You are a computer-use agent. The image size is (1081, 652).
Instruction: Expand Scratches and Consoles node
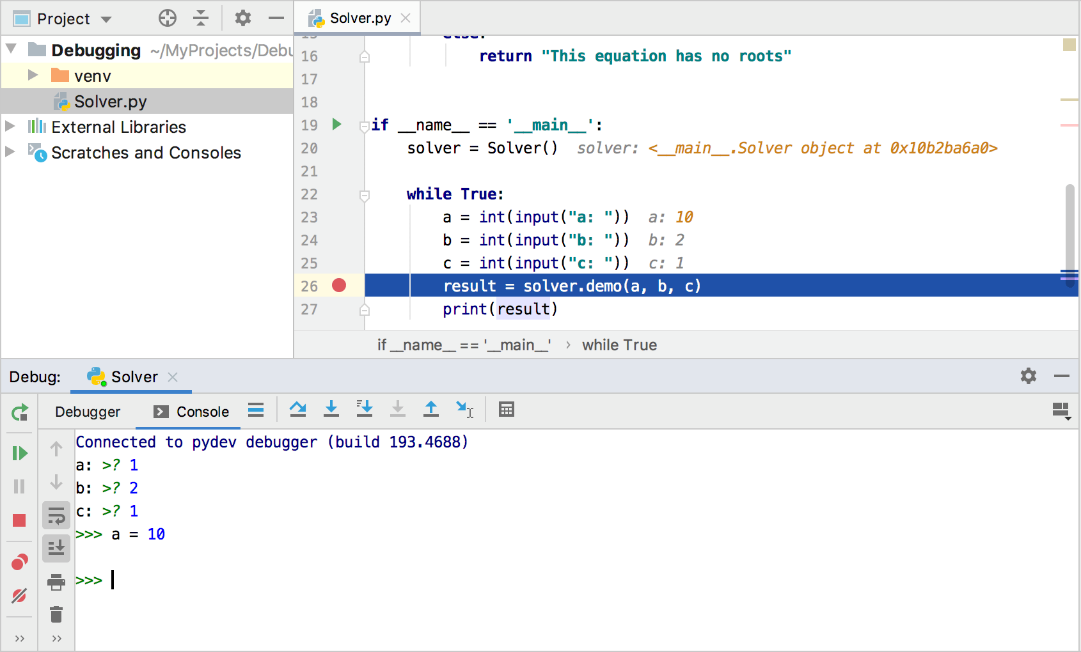pos(10,151)
